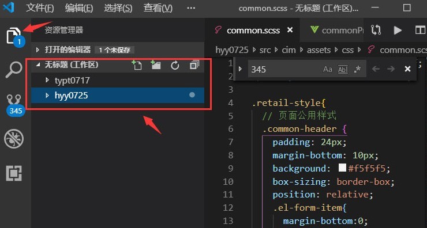Close the find widget
427x228 pixels.
pos(407,69)
